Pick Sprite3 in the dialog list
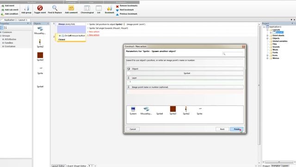296x167 pixels. [x=173, y=110]
